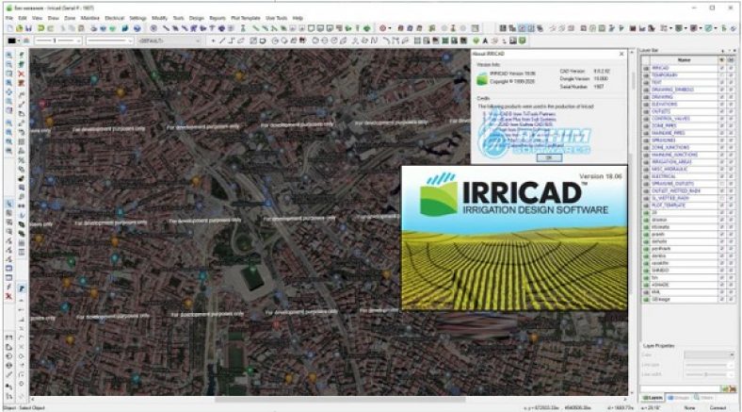This screenshot has width=742, height=412.
Task: Toggle second column checkbox for IRRICAD layer
Action: click(731, 68)
